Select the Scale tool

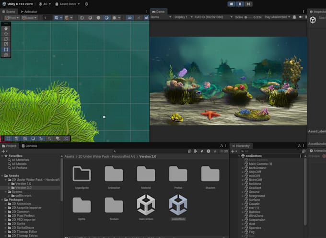6,44
